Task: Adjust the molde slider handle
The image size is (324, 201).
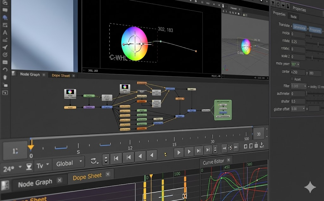Action: coord(311,36)
